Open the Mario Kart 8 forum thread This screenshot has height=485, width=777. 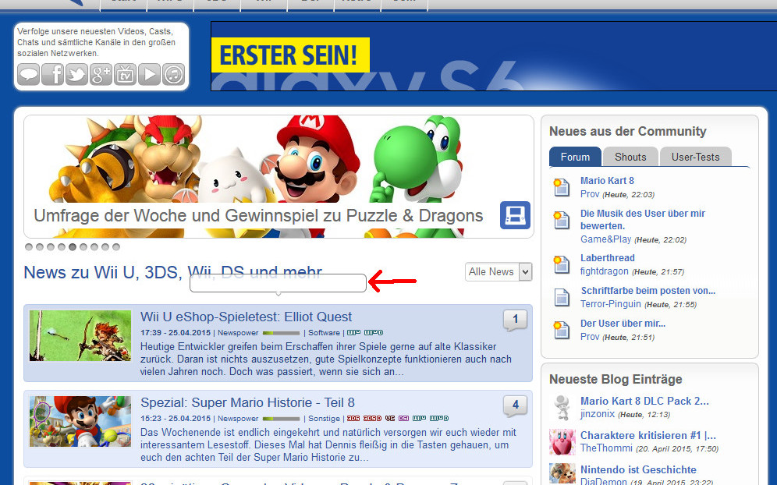pos(607,181)
